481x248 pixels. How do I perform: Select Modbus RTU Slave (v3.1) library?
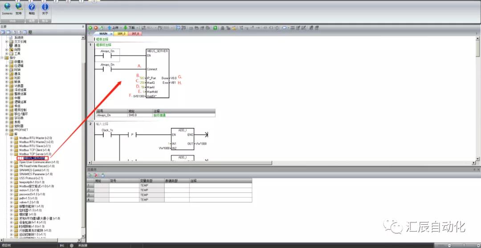click(35, 146)
